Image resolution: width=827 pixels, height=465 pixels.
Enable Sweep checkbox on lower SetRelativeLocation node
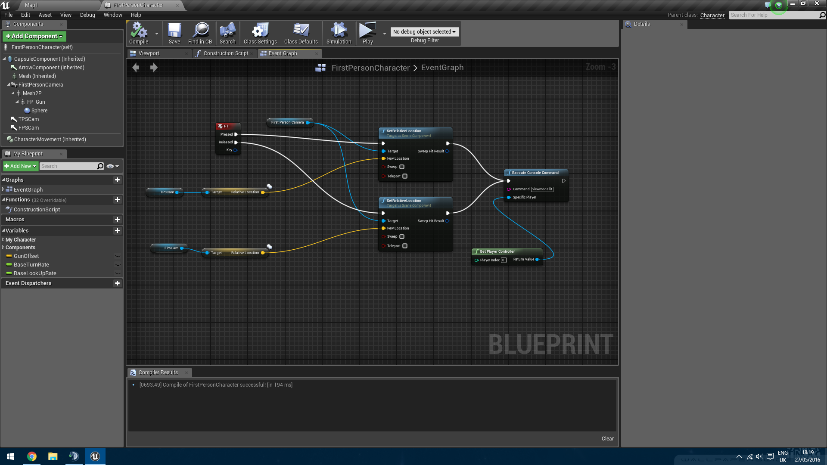[x=402, y=237]
